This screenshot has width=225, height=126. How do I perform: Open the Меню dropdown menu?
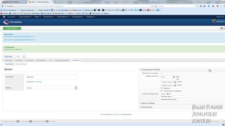pos(38,17)
